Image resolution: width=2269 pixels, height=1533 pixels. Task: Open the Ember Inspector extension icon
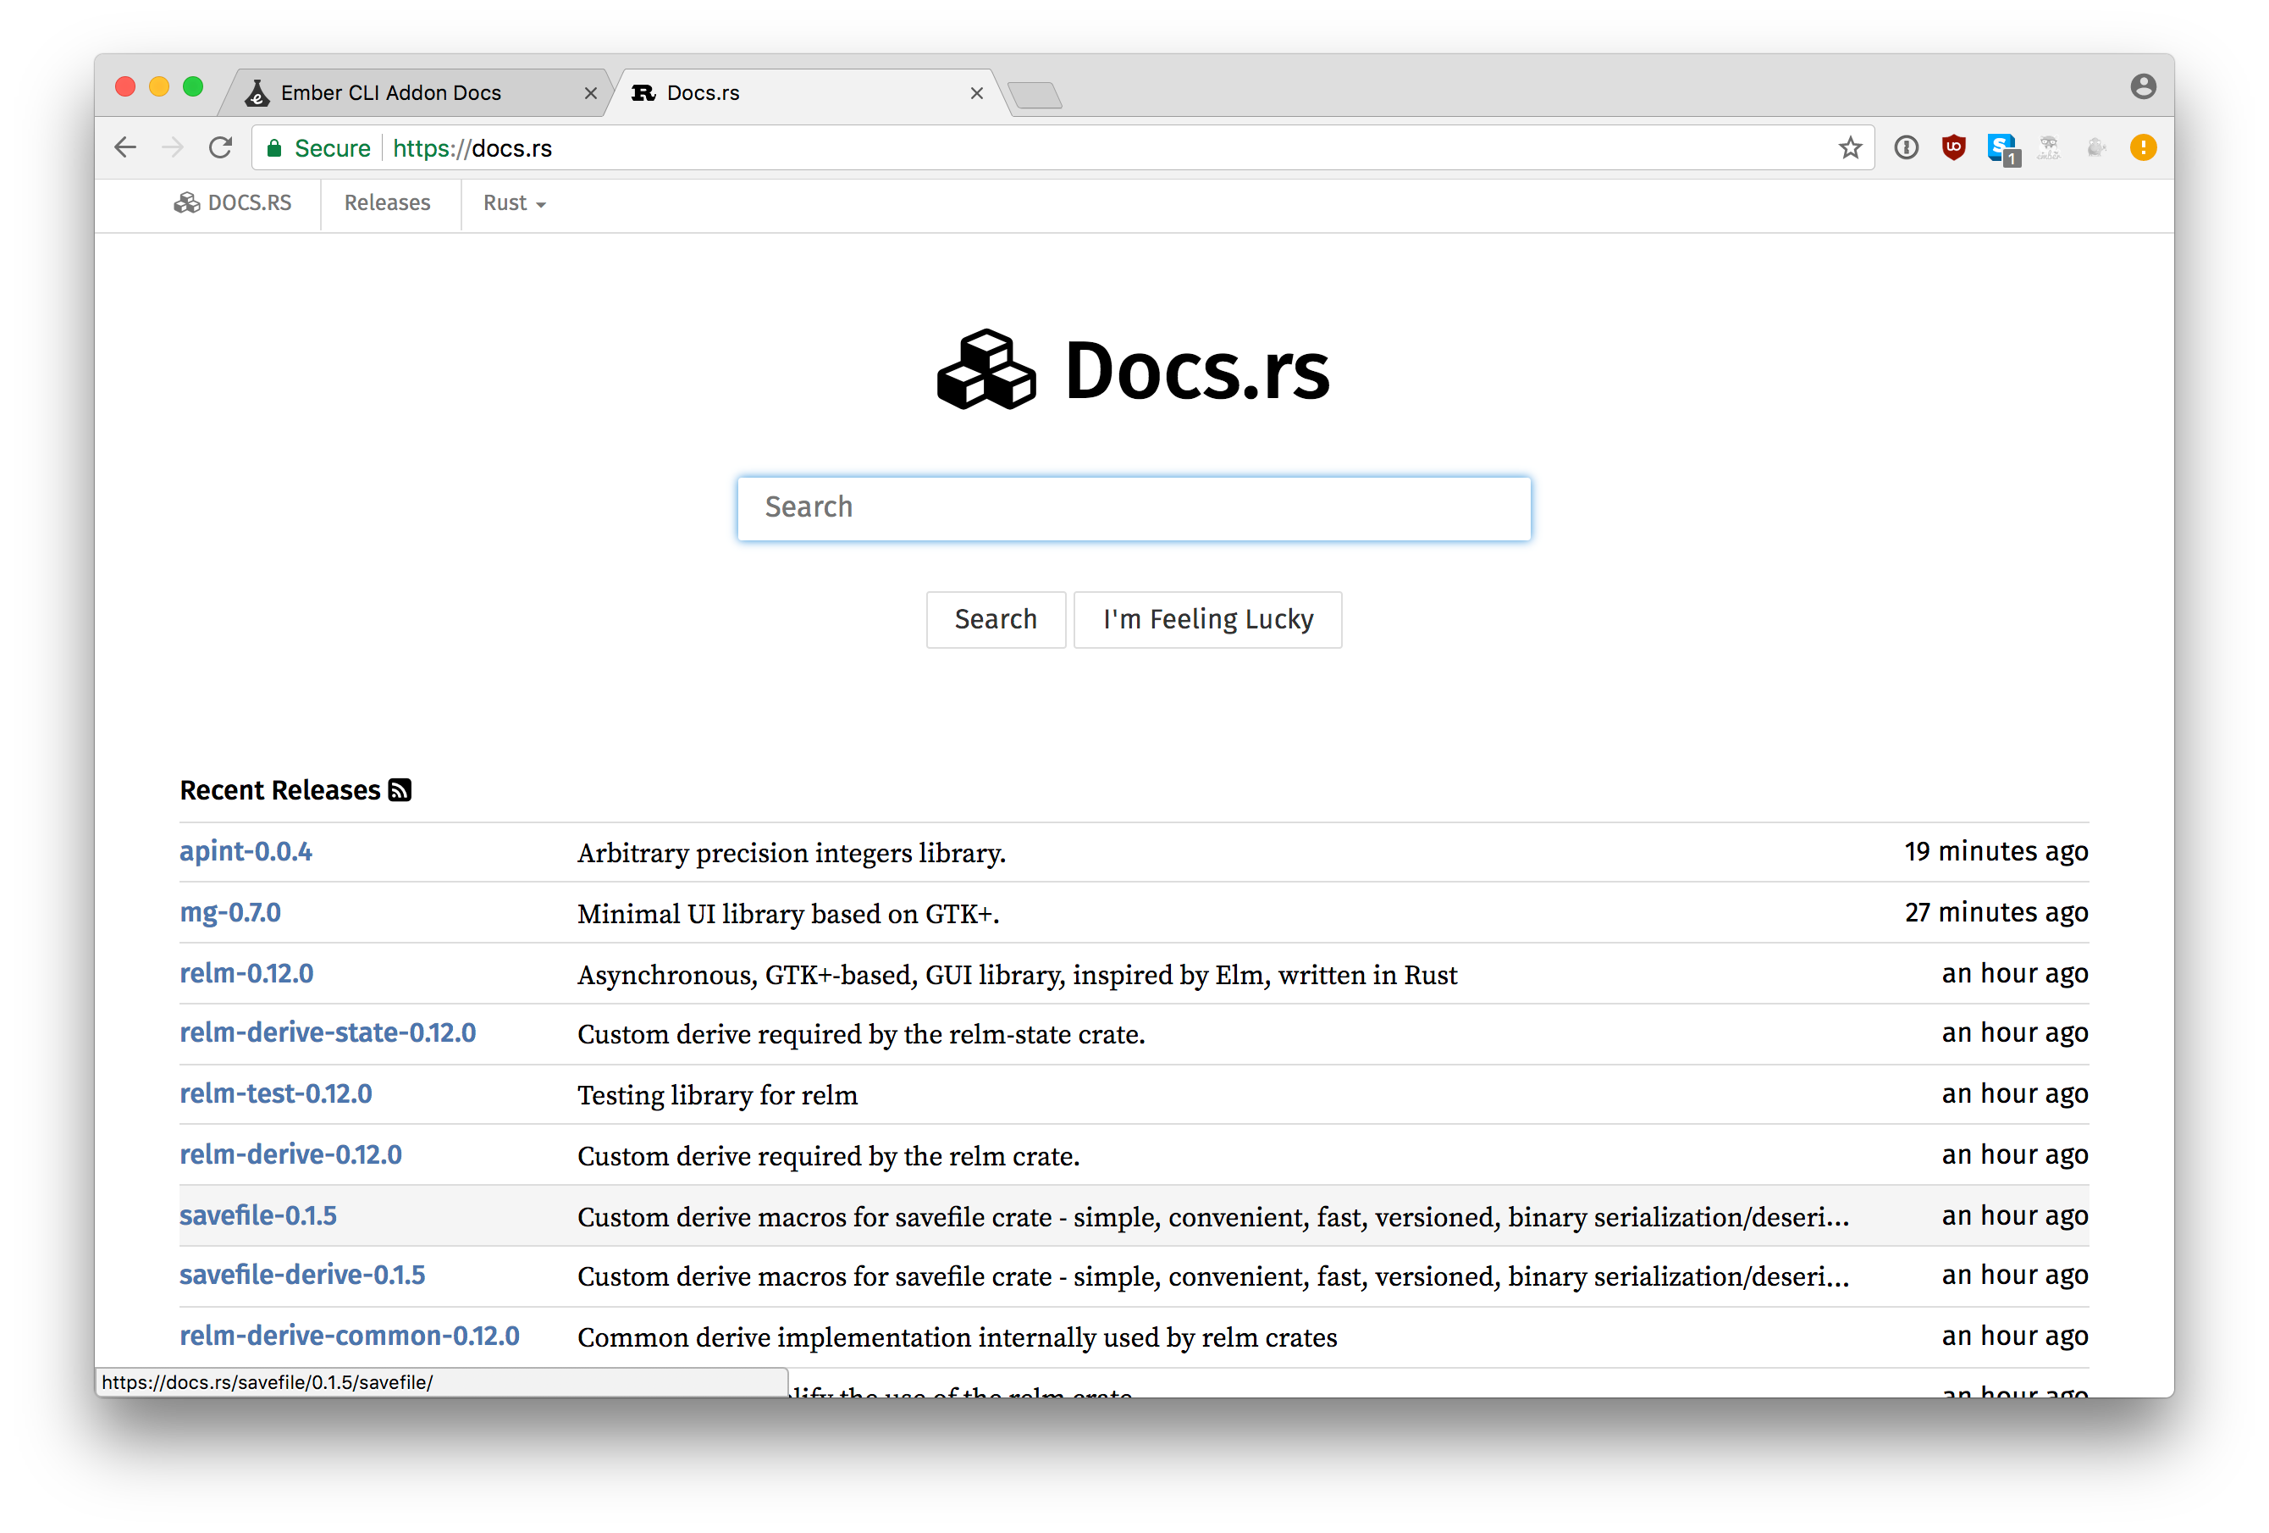[2050, 147]
